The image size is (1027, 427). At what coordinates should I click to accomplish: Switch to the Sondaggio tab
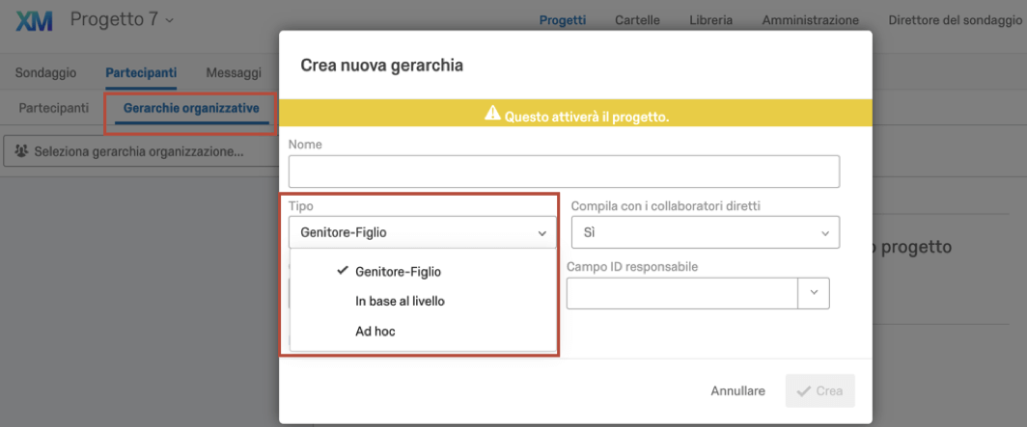click(46, 72)
